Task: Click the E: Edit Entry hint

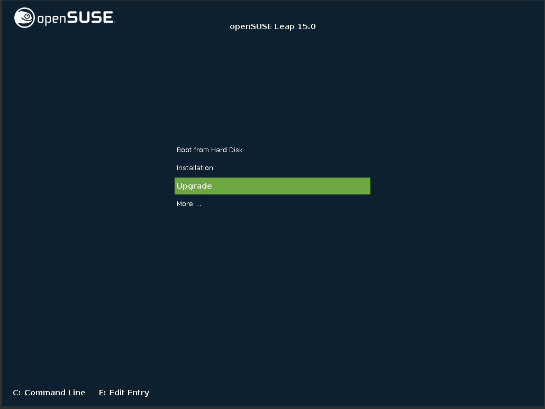Action: click(x=124, y=393)
